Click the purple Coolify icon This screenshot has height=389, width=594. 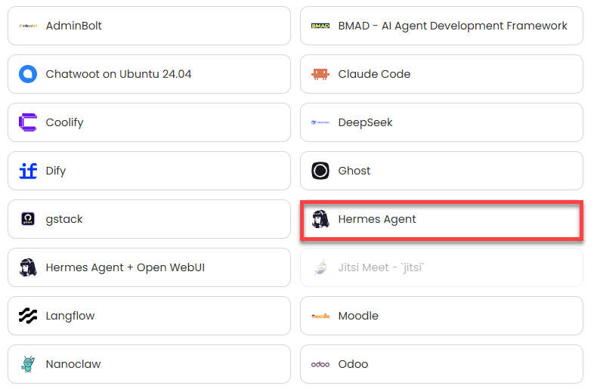28,122
